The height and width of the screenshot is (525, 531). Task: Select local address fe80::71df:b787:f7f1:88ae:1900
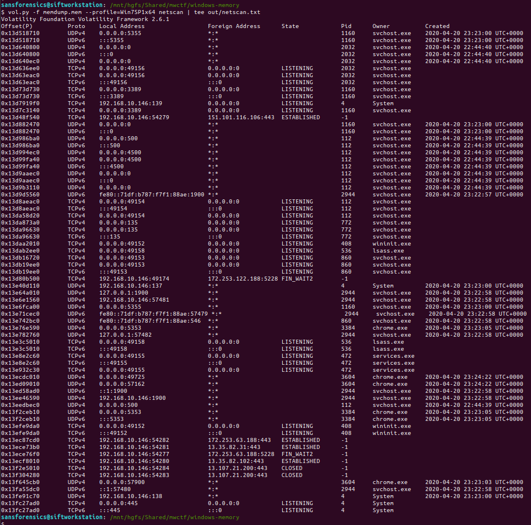pos(151,195)
